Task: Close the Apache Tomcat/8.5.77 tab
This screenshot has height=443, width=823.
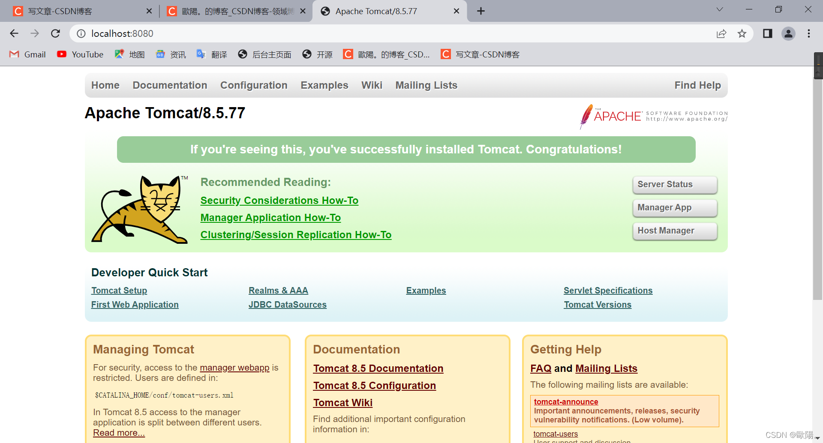Action: coord(457,11)
